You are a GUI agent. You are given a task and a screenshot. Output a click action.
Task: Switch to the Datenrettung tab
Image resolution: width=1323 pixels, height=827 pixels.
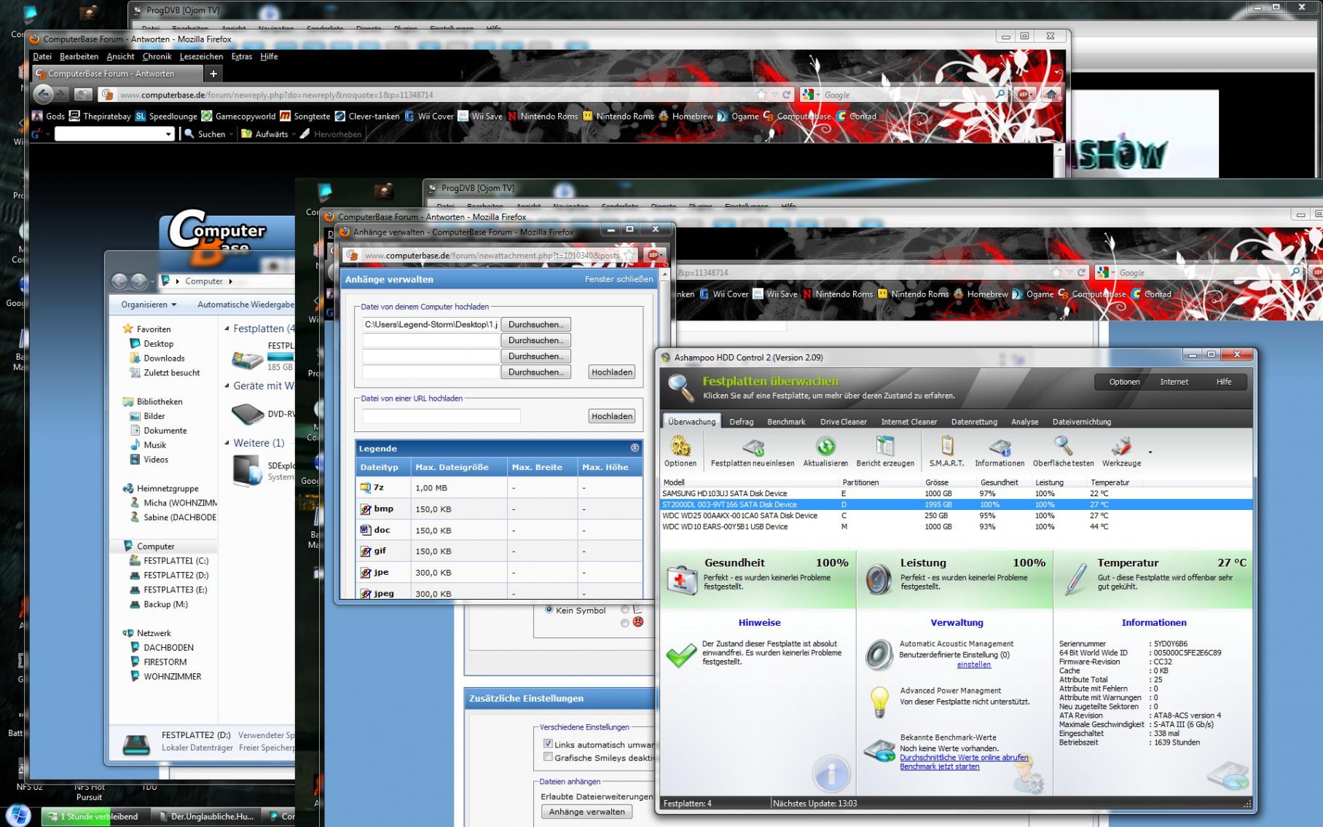(x=974, y=422)
